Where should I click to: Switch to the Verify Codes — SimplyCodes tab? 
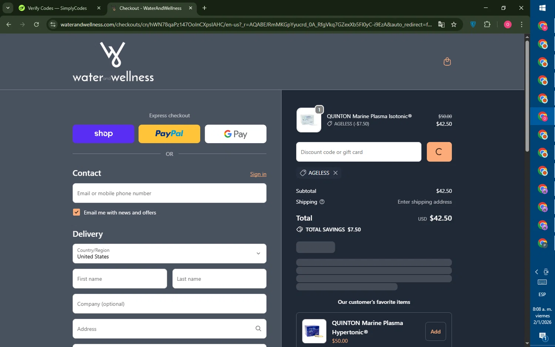[x=60, y=8]
